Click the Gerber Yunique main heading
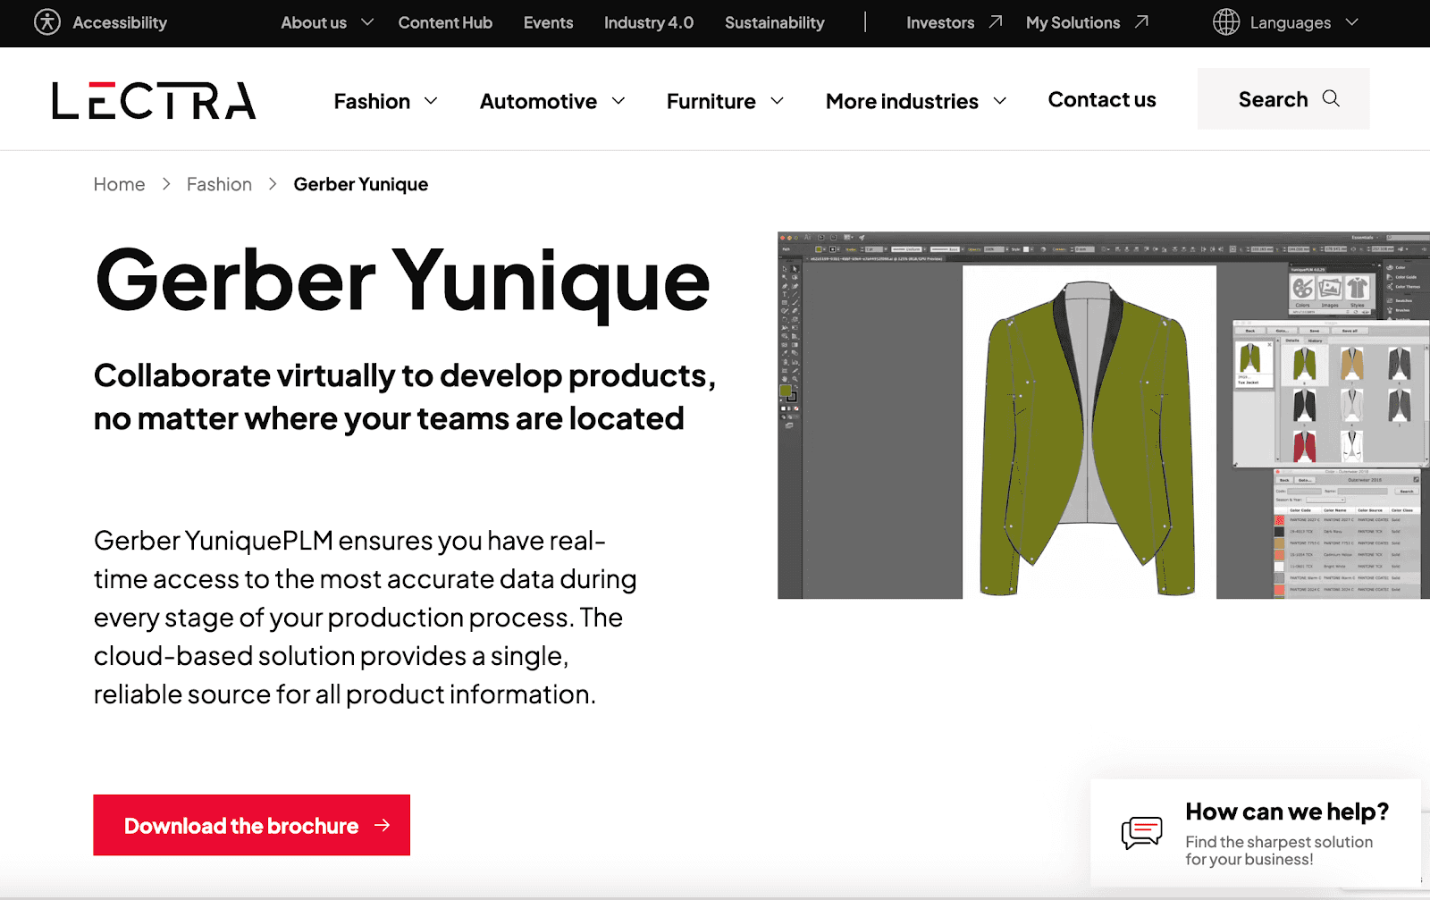The image size is (1430, 900). coord(402,281)
